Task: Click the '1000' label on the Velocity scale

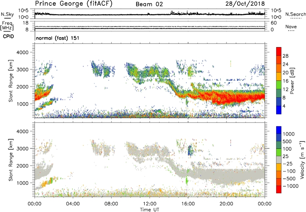Action: click(x=288, y=134)
